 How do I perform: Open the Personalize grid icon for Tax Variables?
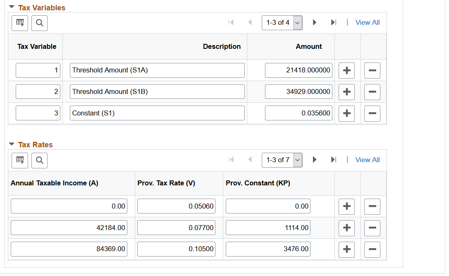19,23
